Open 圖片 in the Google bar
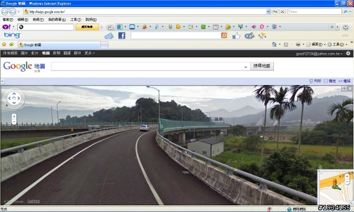 click(24, 53)
